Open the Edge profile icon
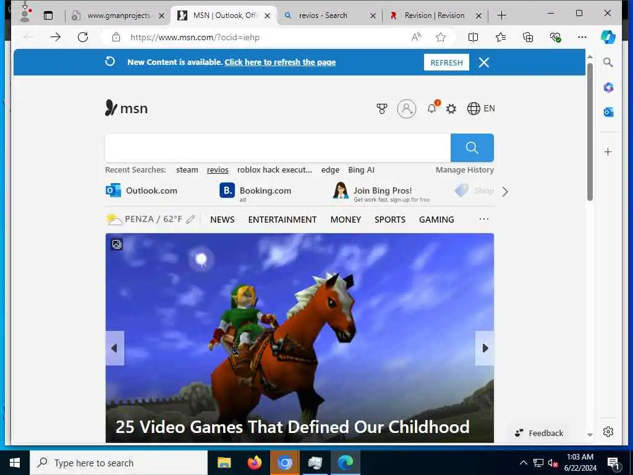Screen dimensions: 633x475 (x=25, y=15)
